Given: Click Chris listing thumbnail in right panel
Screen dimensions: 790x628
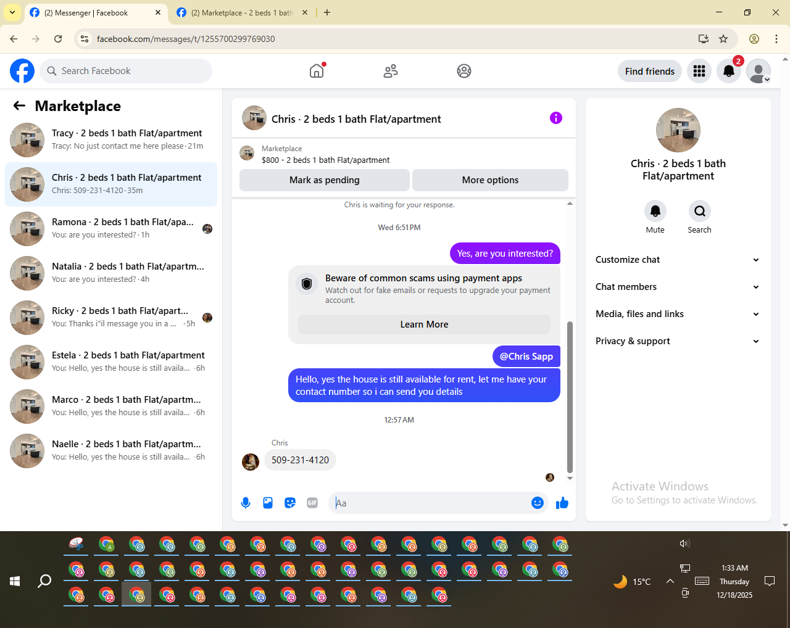Looking at the screenshot, I should click(x=678, y=130).
